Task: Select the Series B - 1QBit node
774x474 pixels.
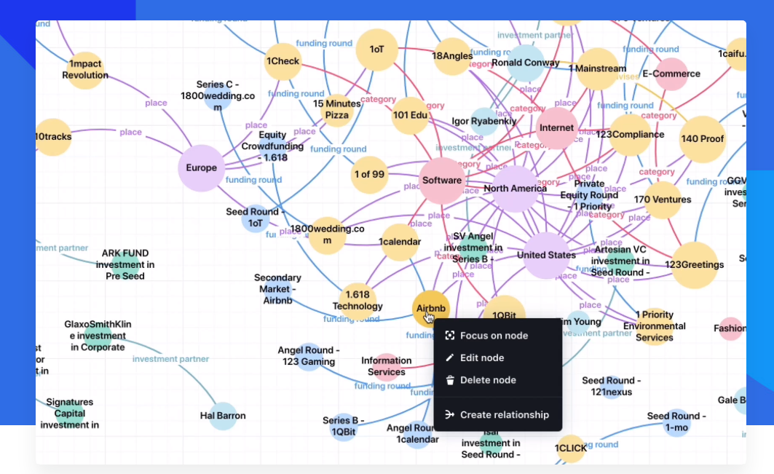Action: 343,426
